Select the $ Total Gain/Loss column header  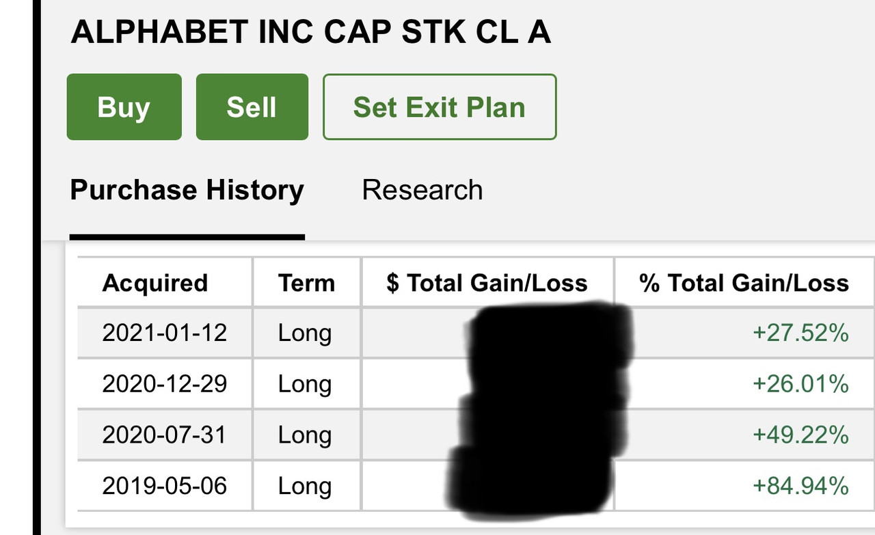coord(487,283)
